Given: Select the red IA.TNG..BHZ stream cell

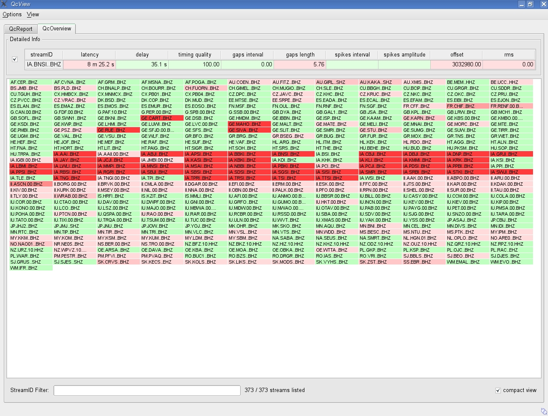Looking at the screenshot, I should (x=69, y=178).
